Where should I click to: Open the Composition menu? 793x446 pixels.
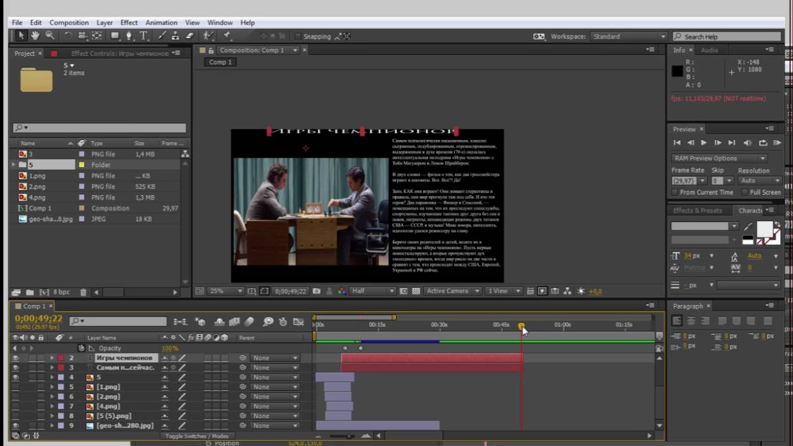pos(69,22)
